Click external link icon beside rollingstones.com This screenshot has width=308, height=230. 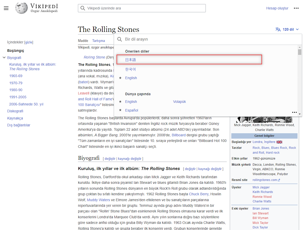tap(279, 180)
